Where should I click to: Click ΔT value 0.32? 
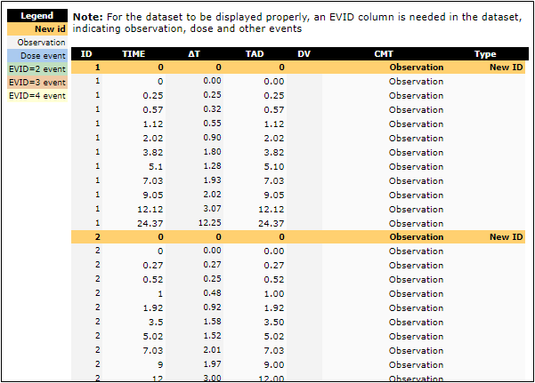tap(212, 109)
